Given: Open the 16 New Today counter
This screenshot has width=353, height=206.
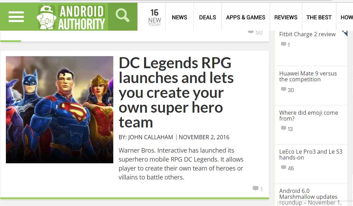Looking at the screenshot, I should click(x=154, y=17).
